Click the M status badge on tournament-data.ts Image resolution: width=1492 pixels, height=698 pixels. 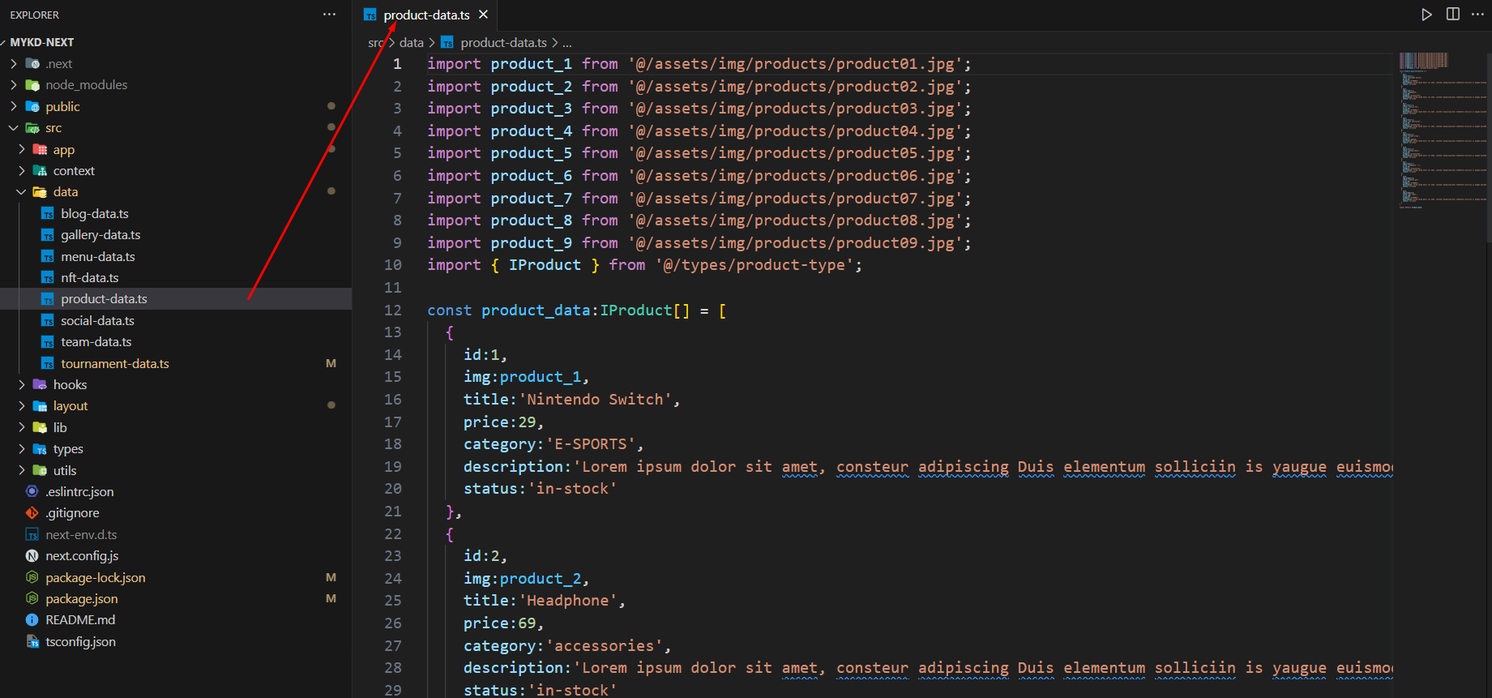click(x=331, y=363)
